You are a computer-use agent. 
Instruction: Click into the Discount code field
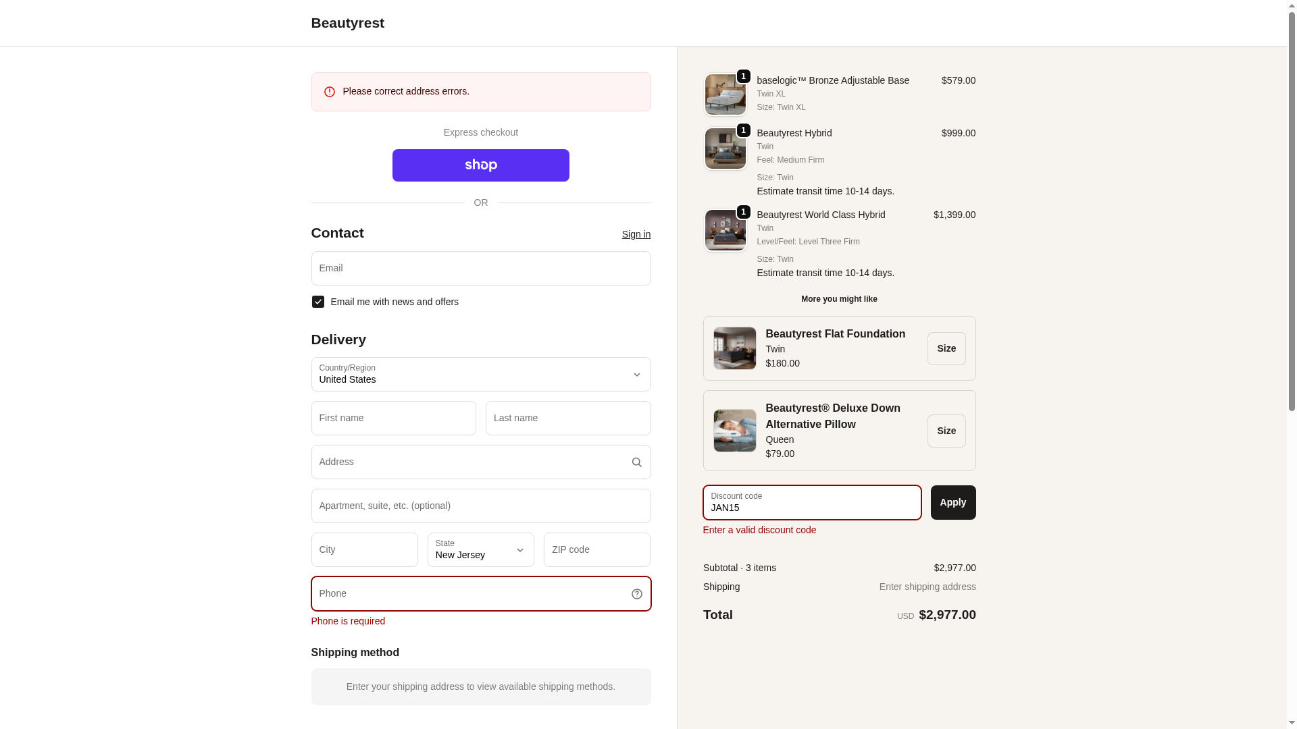click(x=812, y=503)
